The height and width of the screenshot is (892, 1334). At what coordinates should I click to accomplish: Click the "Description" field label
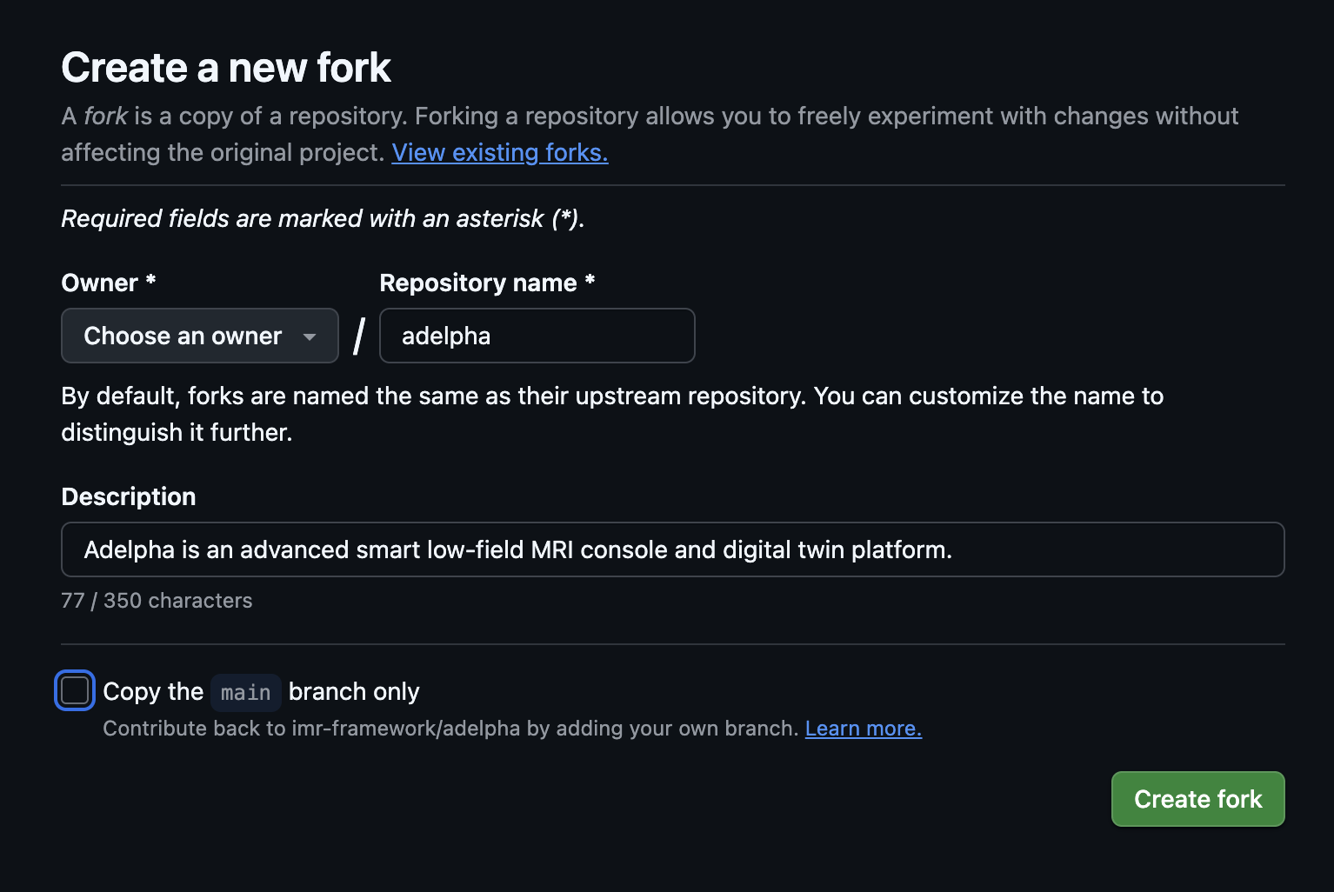click(129, 496)
